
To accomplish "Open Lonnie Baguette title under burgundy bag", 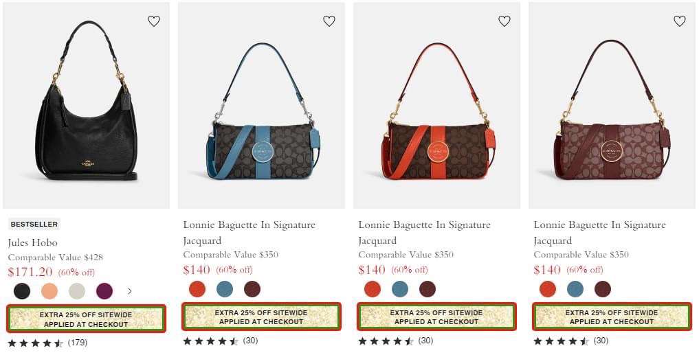I will pos(599,233).
